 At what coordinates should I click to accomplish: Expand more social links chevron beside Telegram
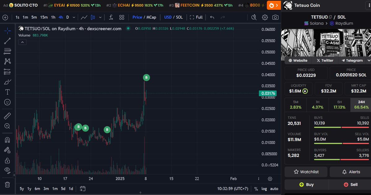click(x=368, y=61)
